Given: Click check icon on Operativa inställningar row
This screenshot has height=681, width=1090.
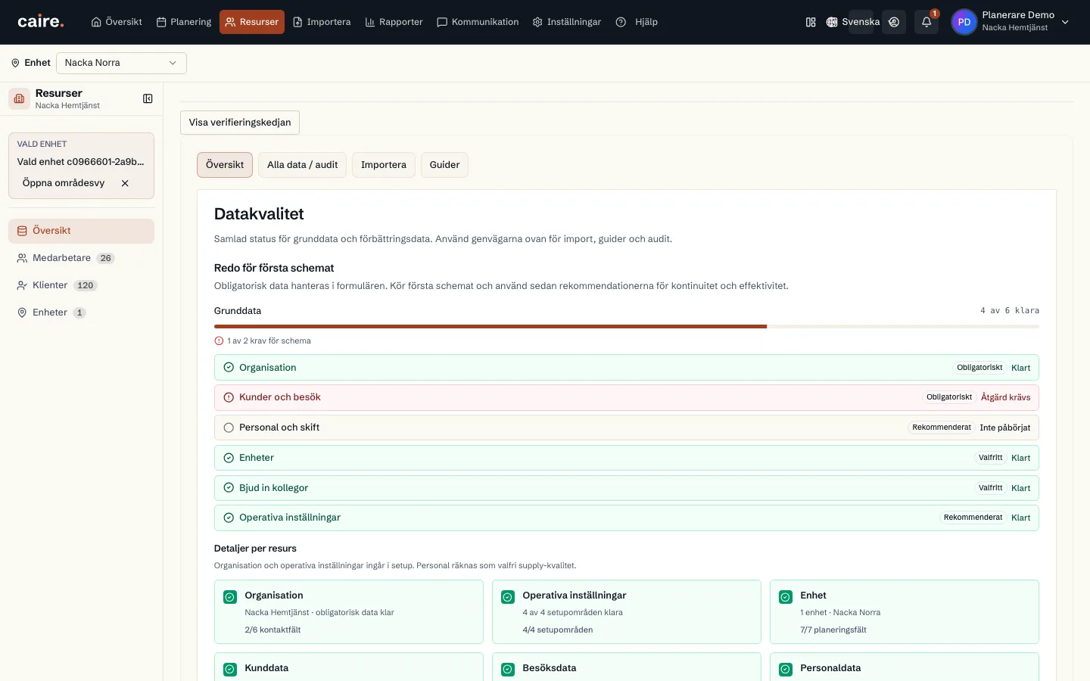Looking at the screenshot, I should (x=229, y=518).
